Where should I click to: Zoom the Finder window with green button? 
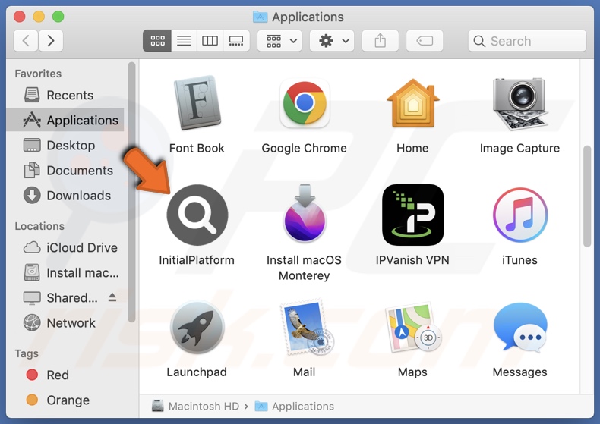coord(58,17)
